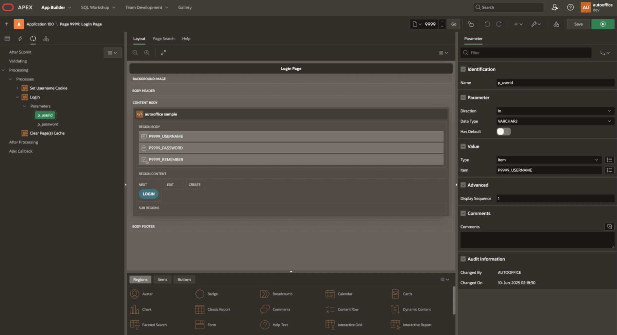Viewport: 617px width, 335px height.
Task: Open the Comments expand editor icon
Action: (609, 227)
